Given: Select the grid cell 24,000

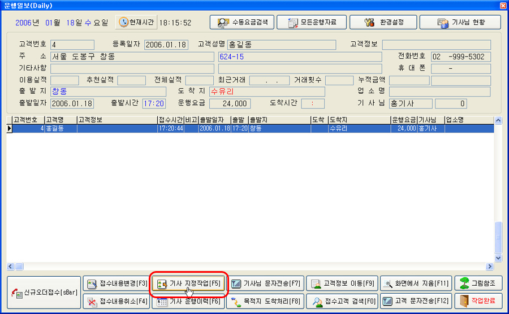Looking at the screenshot, I should (x=403, y=128).
